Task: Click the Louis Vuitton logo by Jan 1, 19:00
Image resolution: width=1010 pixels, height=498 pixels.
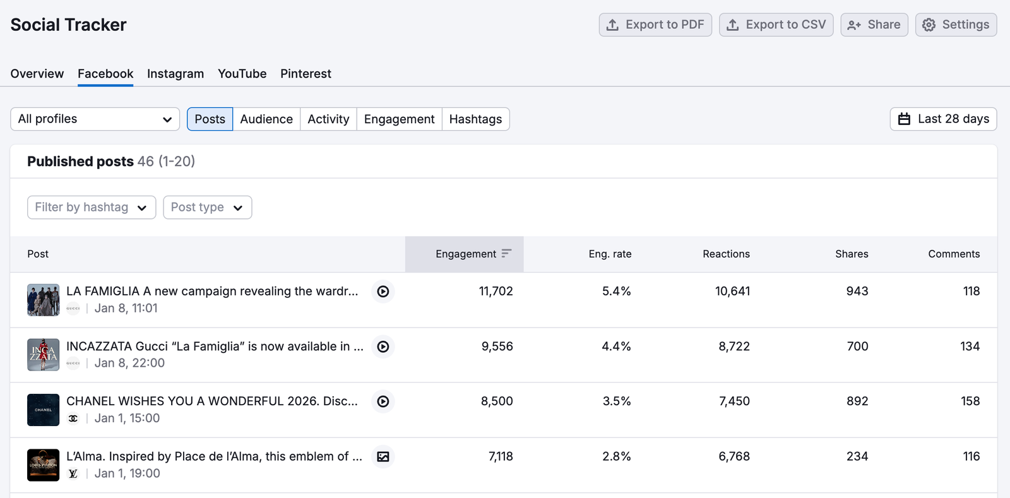Action: 73,473
